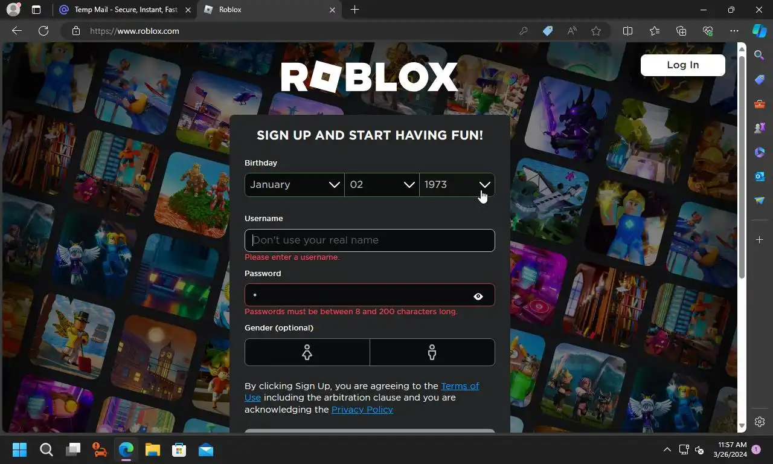
Task: Open the Favorites list icon
Action: click(655, 31)
